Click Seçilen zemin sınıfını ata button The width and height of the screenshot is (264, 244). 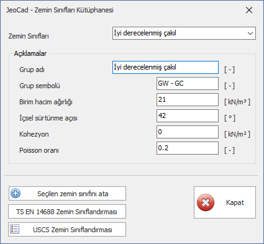67,194
